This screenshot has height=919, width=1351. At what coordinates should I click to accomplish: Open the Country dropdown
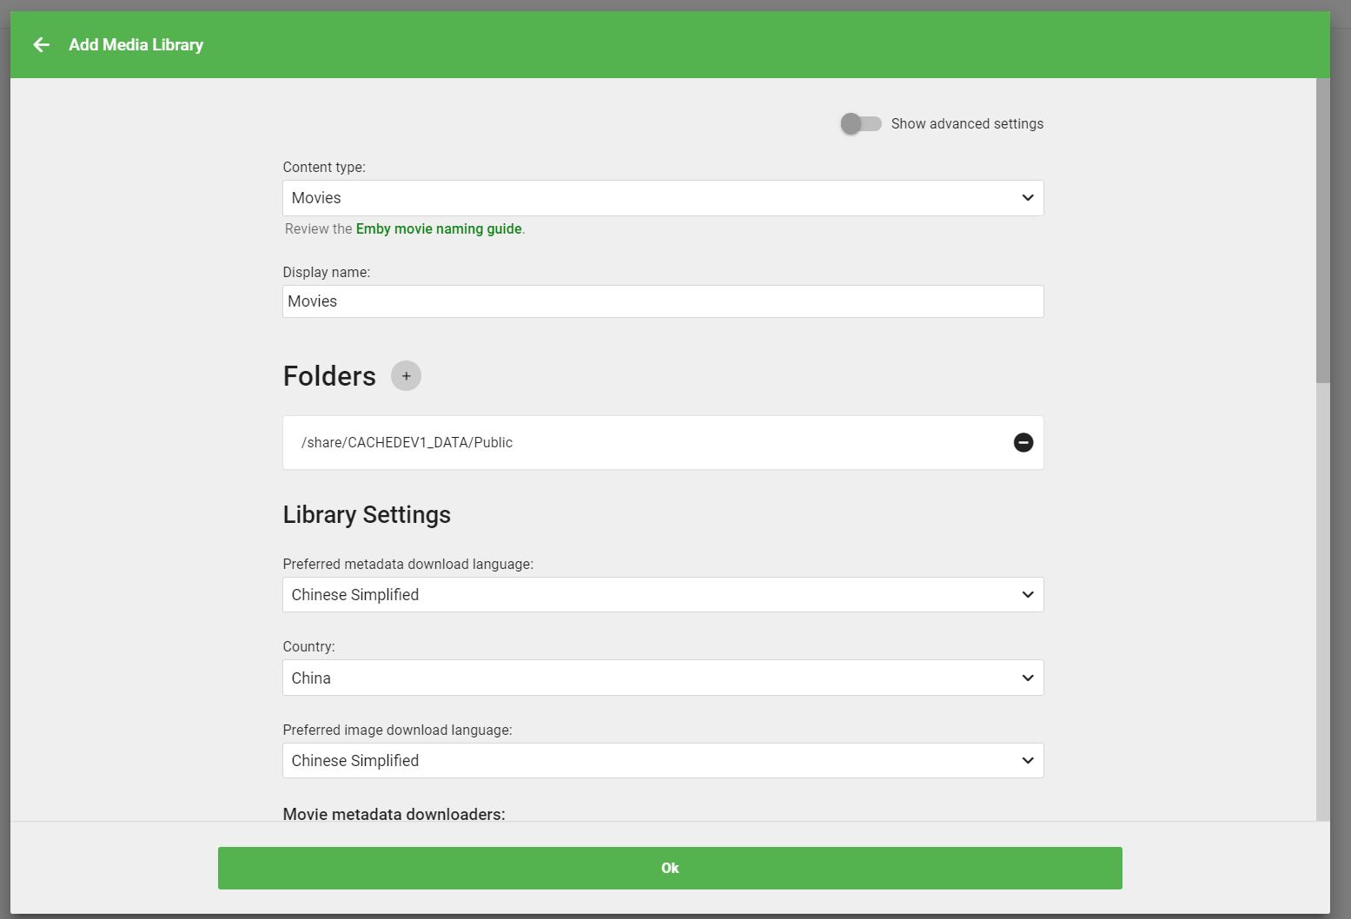663,678
